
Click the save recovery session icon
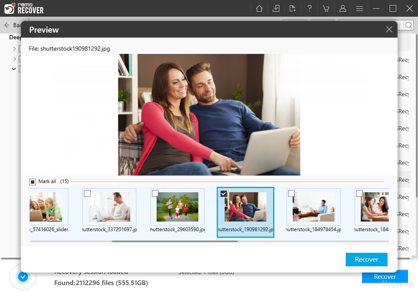(276, 8)
